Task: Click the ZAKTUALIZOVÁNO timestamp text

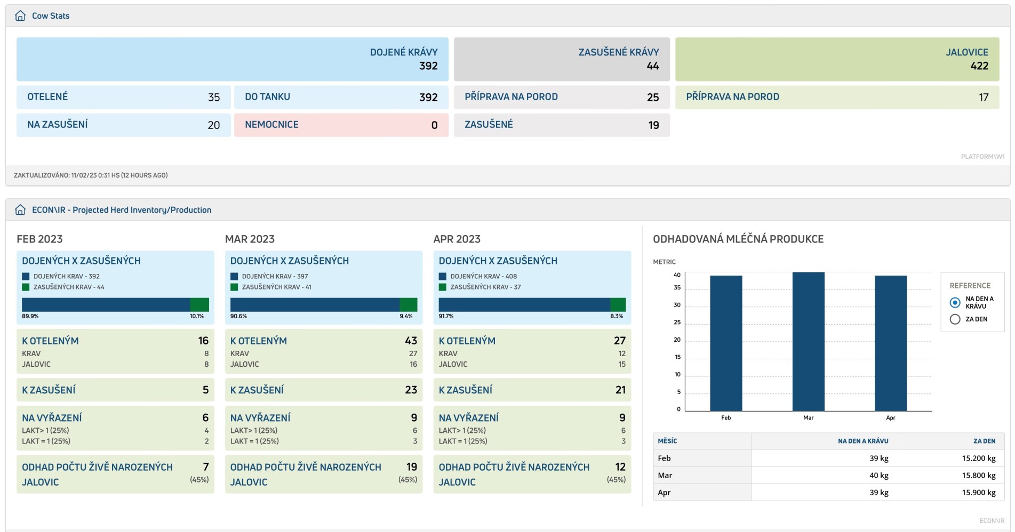Action: click(x=91, y=175)
